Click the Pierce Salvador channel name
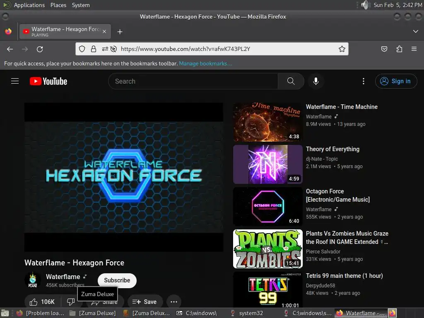The width and height of the screenshot is (424, 318). [323, 251]
